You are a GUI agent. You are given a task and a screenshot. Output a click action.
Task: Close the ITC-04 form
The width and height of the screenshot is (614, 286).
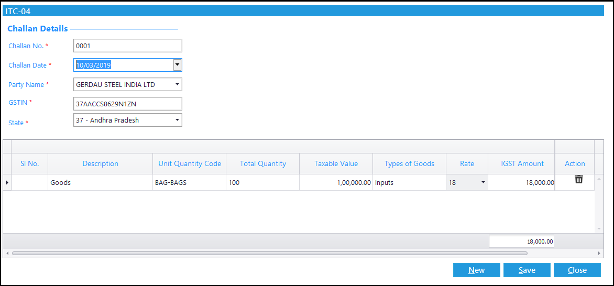click(577, 270)
